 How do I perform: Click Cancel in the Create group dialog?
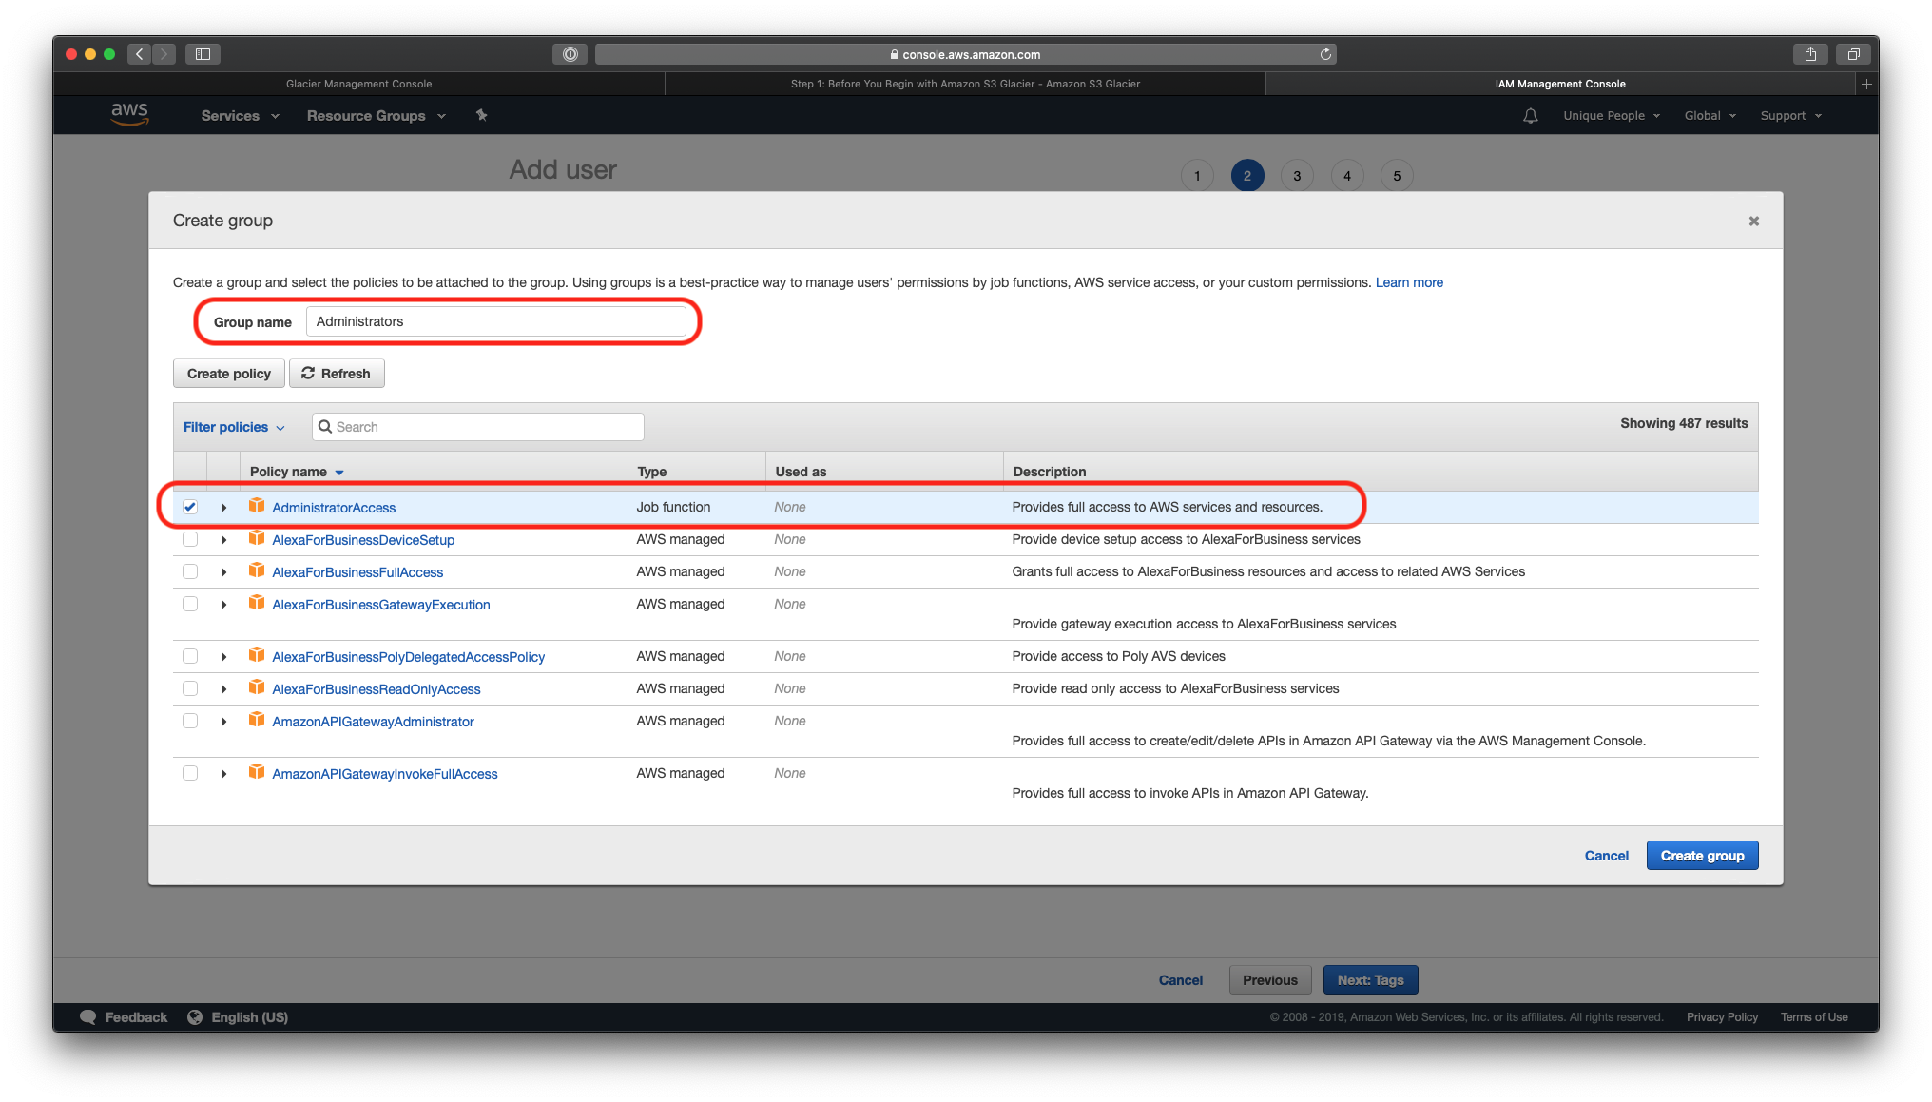pos(1606,856)
